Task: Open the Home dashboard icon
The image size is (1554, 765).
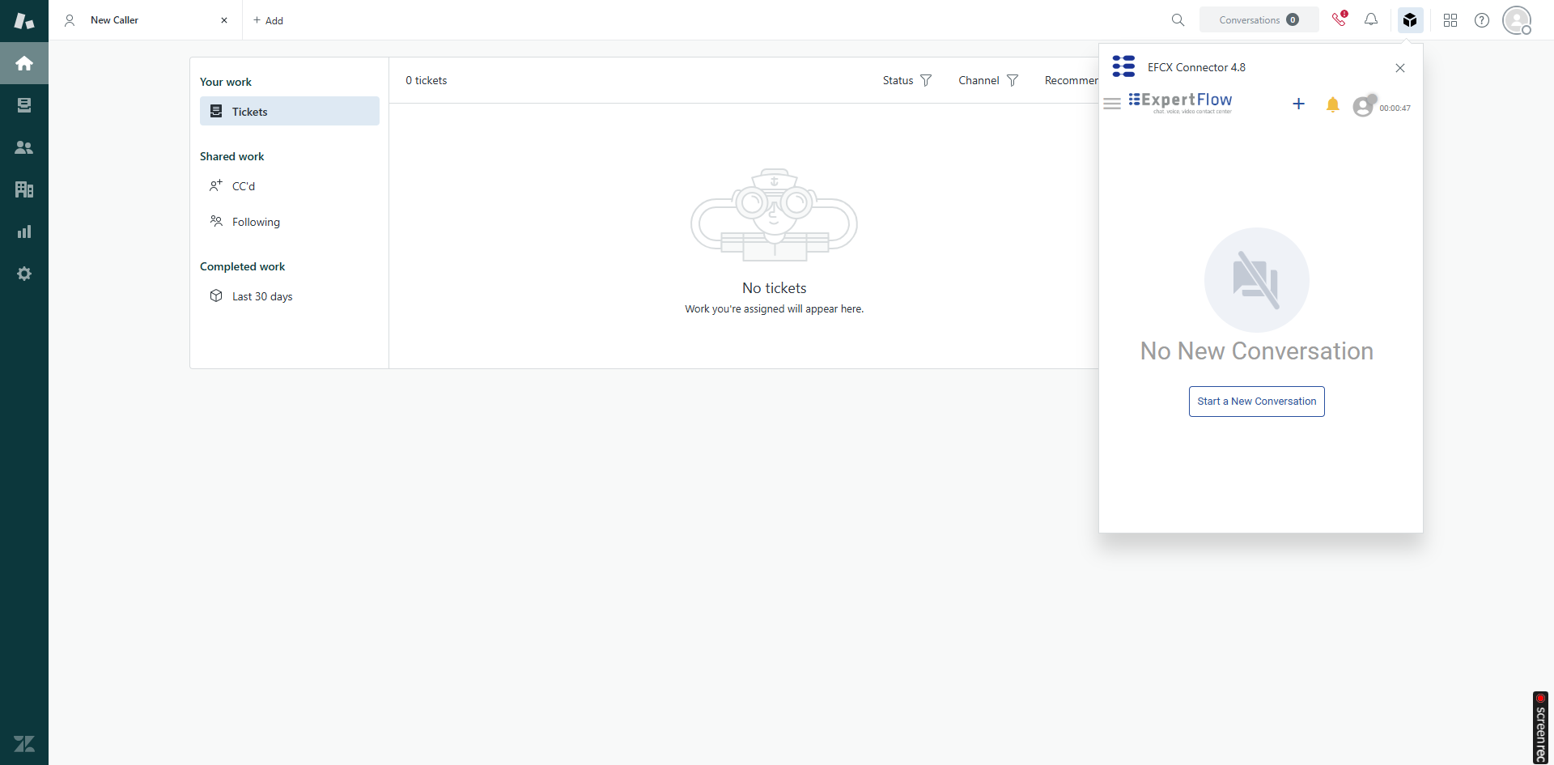Action: click(24, 63)
